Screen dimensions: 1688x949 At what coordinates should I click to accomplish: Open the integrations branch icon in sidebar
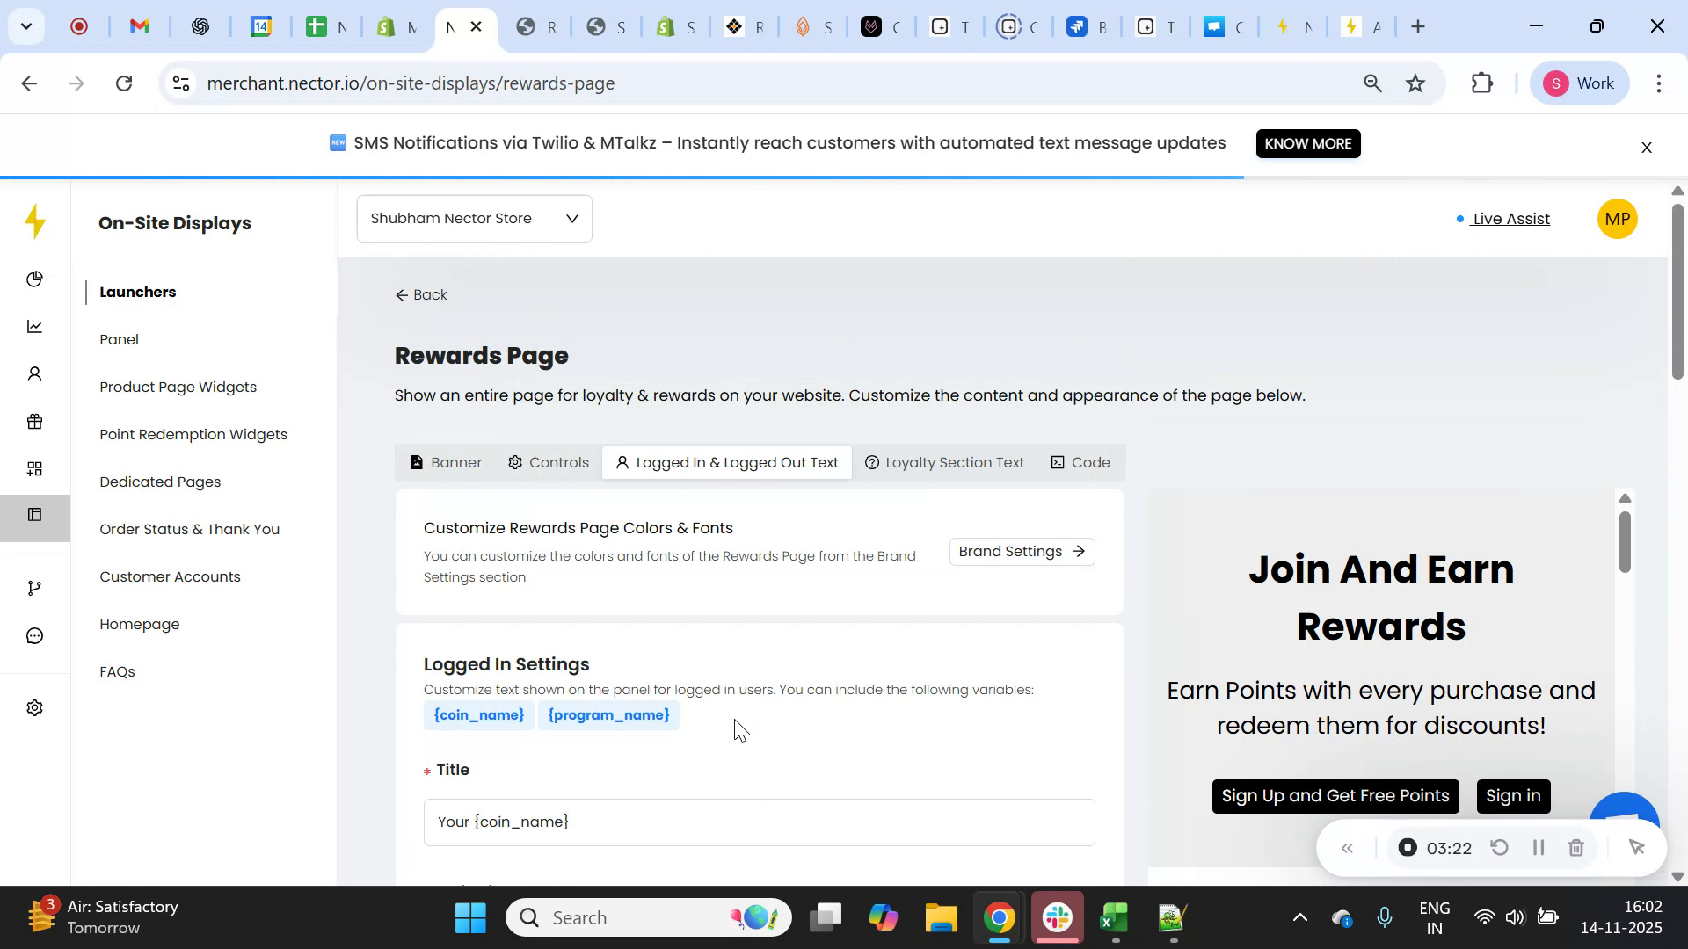pyautogui.click(x=35, y=587)
